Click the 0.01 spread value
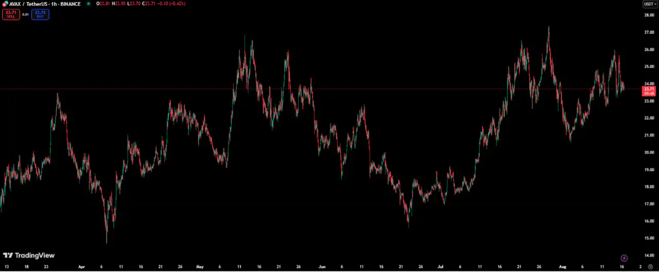Screen dimensions: 659x272 click(25, 14)
